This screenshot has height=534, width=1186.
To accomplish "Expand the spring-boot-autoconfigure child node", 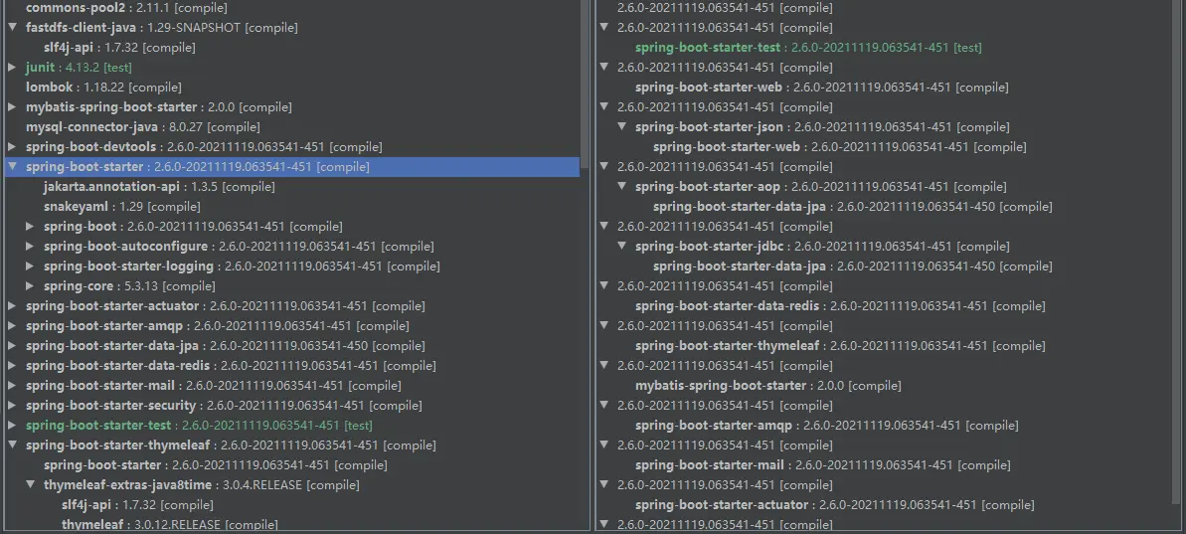I will pyautogui.click(x=30, y=247).
